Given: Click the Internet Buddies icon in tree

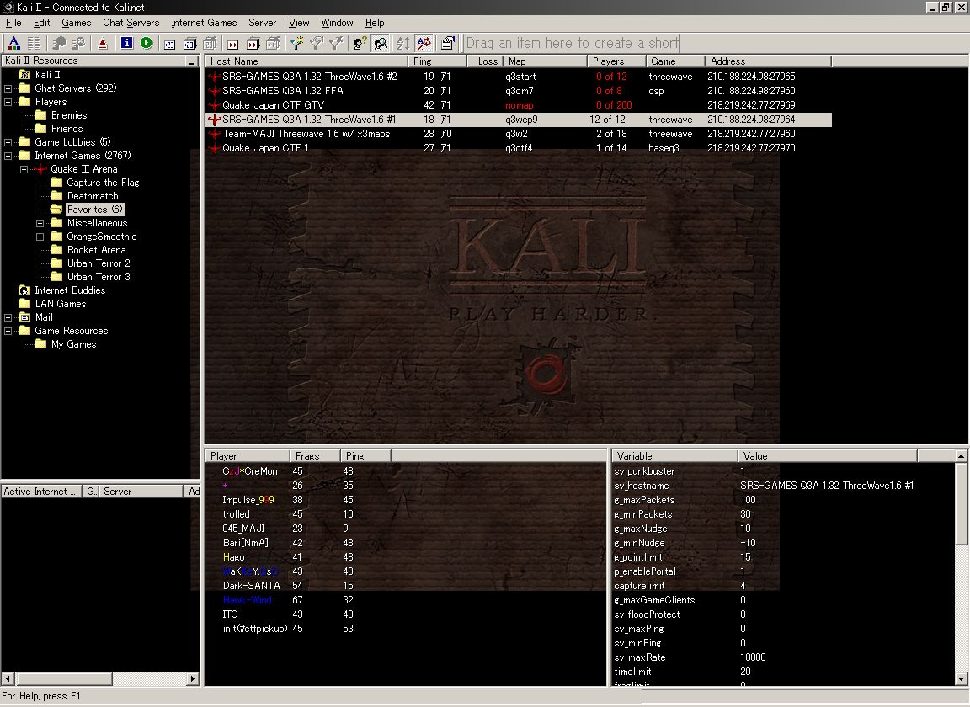Looking at the screenshot, I should [24, 290].
